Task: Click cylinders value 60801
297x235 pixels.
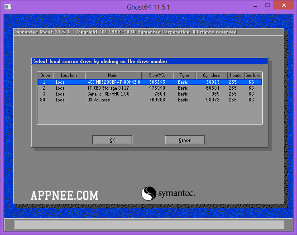Action: pos(213,88)
